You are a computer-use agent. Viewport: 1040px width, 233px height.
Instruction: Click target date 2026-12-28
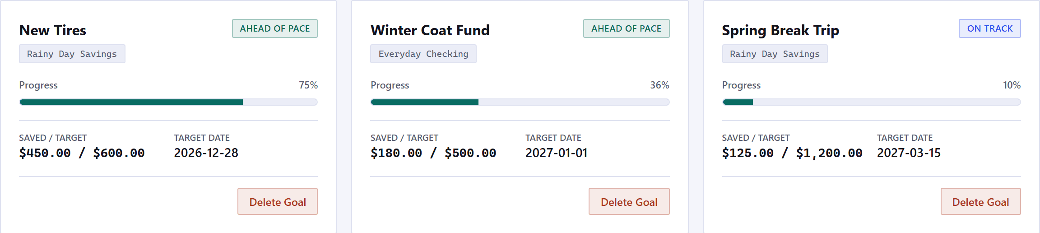[x=206, y=153]
